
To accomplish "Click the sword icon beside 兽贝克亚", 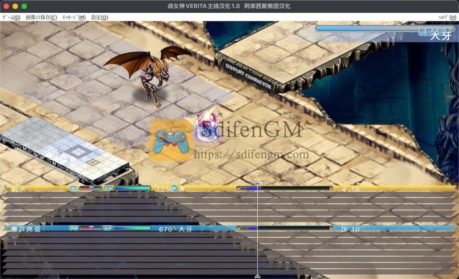I will (7, 228).
